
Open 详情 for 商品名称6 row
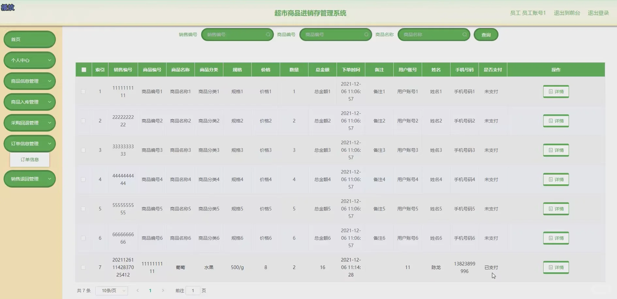coord(556,238)
